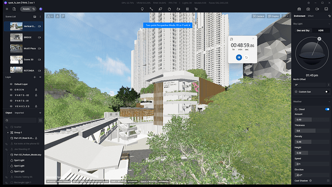The width and height of the screenshot is (332, 187).
Task: Select the path tool in top toolbar
Action: [151, 9]
